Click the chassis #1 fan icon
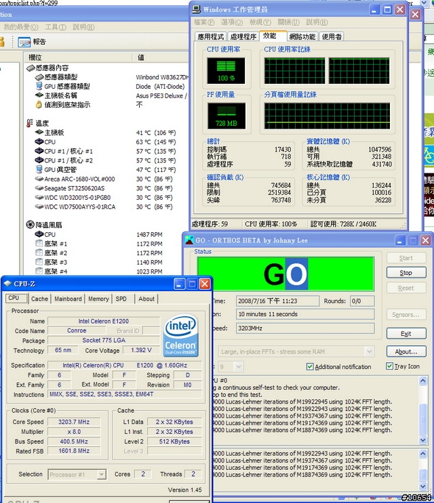 point(39,243)
